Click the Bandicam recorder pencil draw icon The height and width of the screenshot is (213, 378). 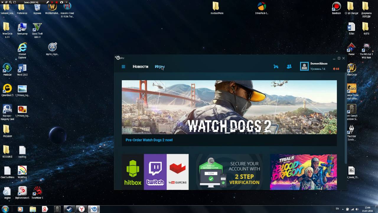point(48,2)
